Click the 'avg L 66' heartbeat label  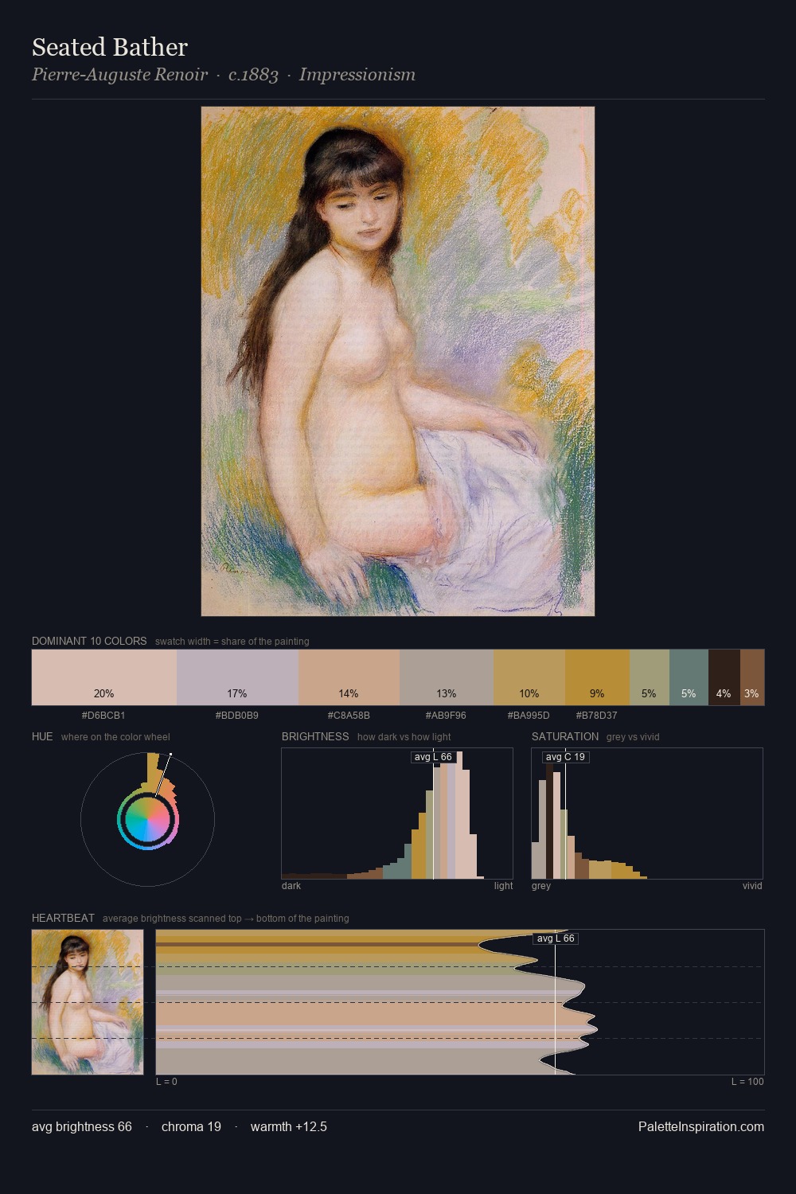point(556,938)
